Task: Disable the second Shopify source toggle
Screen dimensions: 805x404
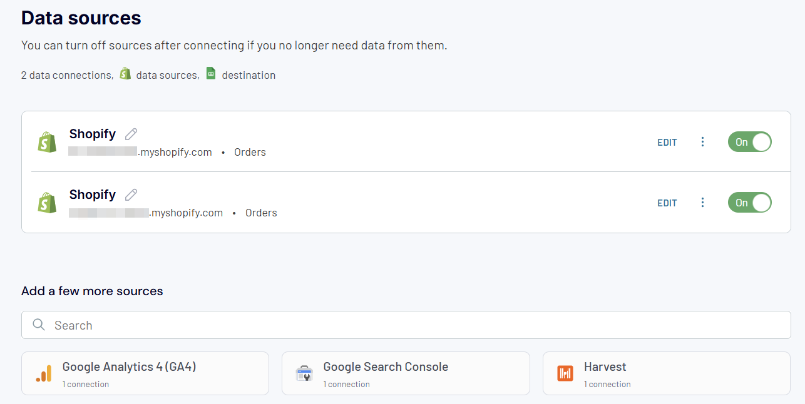Action: [x=749, y=202]
